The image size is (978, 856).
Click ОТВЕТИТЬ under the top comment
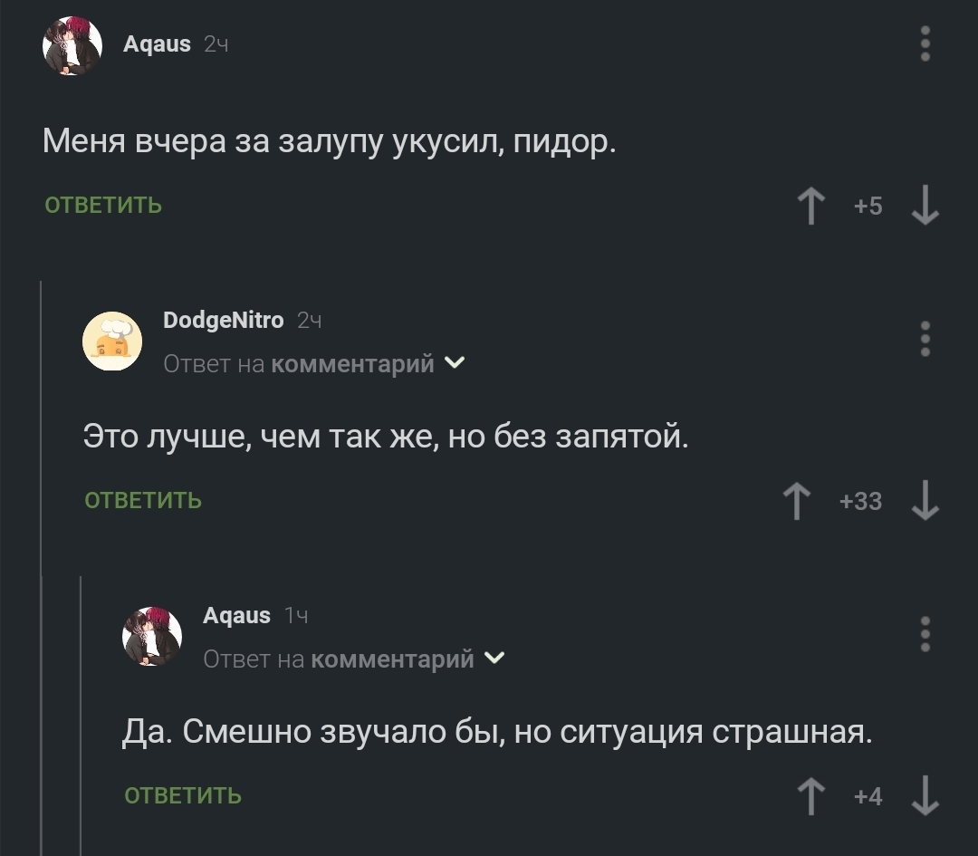click(103, 206)
